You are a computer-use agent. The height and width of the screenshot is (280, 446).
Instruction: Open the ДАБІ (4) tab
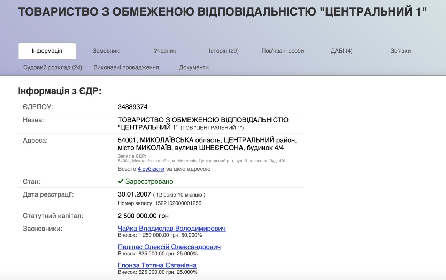tap(341, 51)
